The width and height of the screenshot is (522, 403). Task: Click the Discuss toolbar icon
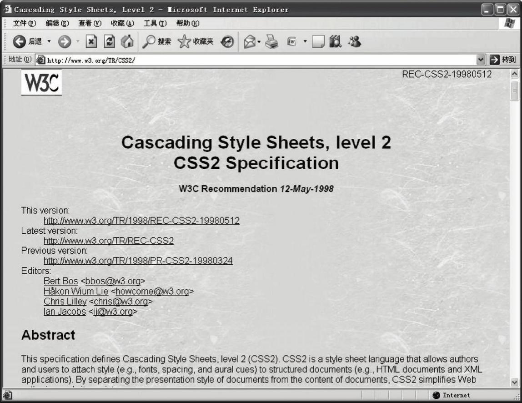tap(318, 42)
